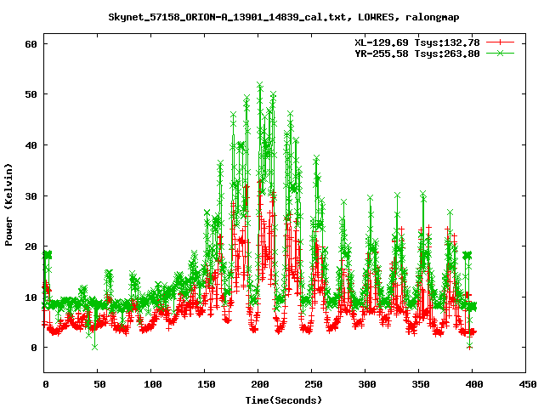The width and height of the screenshot is (544, 408).
Task: Click the y-axis tick label 50
Action: coord(31,94)
